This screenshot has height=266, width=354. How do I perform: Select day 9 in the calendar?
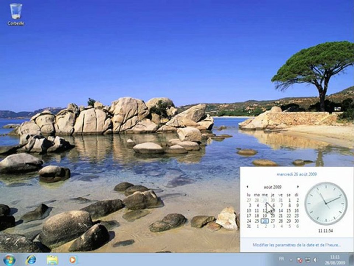click(297, 205)
